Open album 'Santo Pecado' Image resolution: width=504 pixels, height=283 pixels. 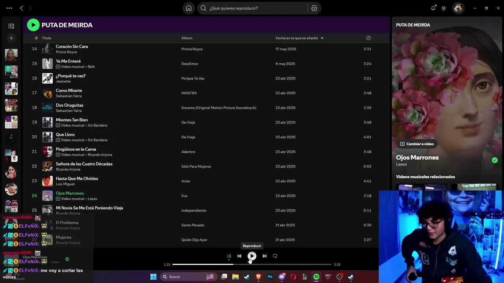click(x=193, y=225)
